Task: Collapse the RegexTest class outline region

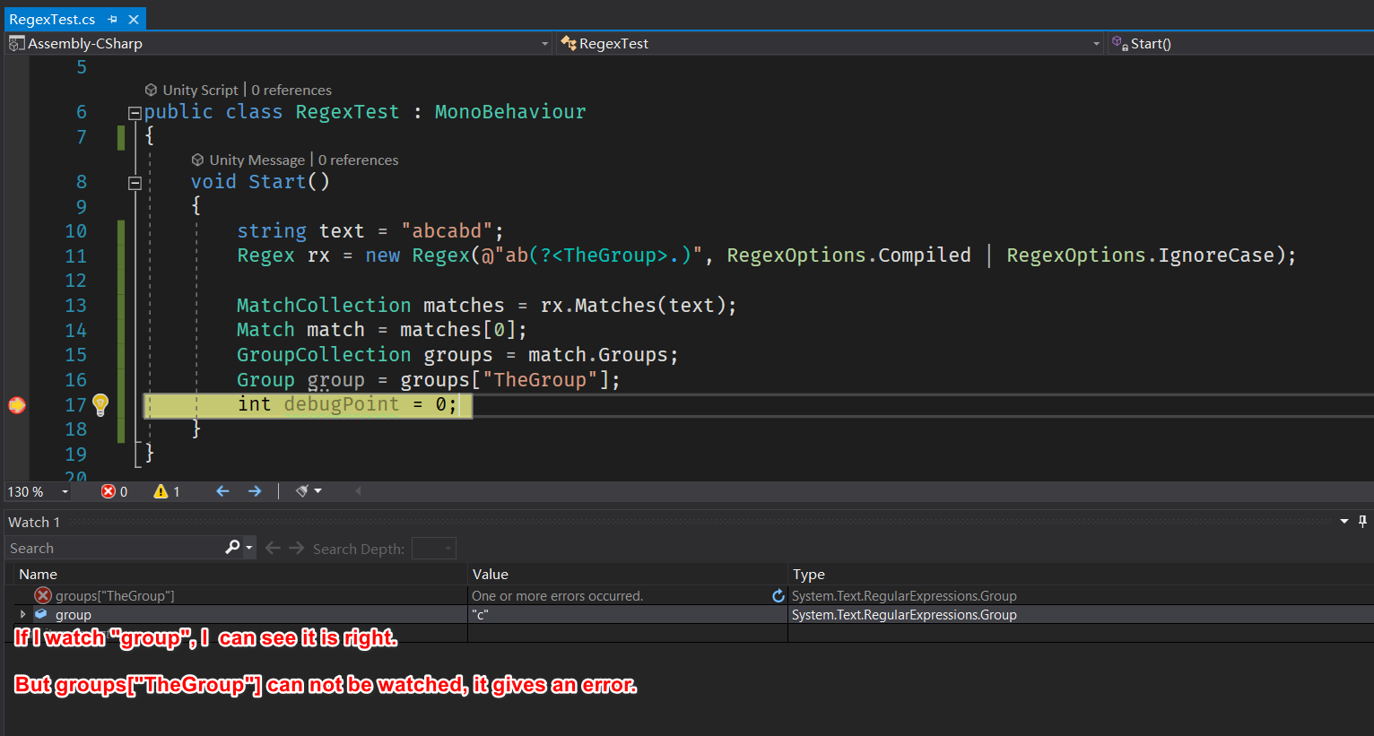Action: 135,113
